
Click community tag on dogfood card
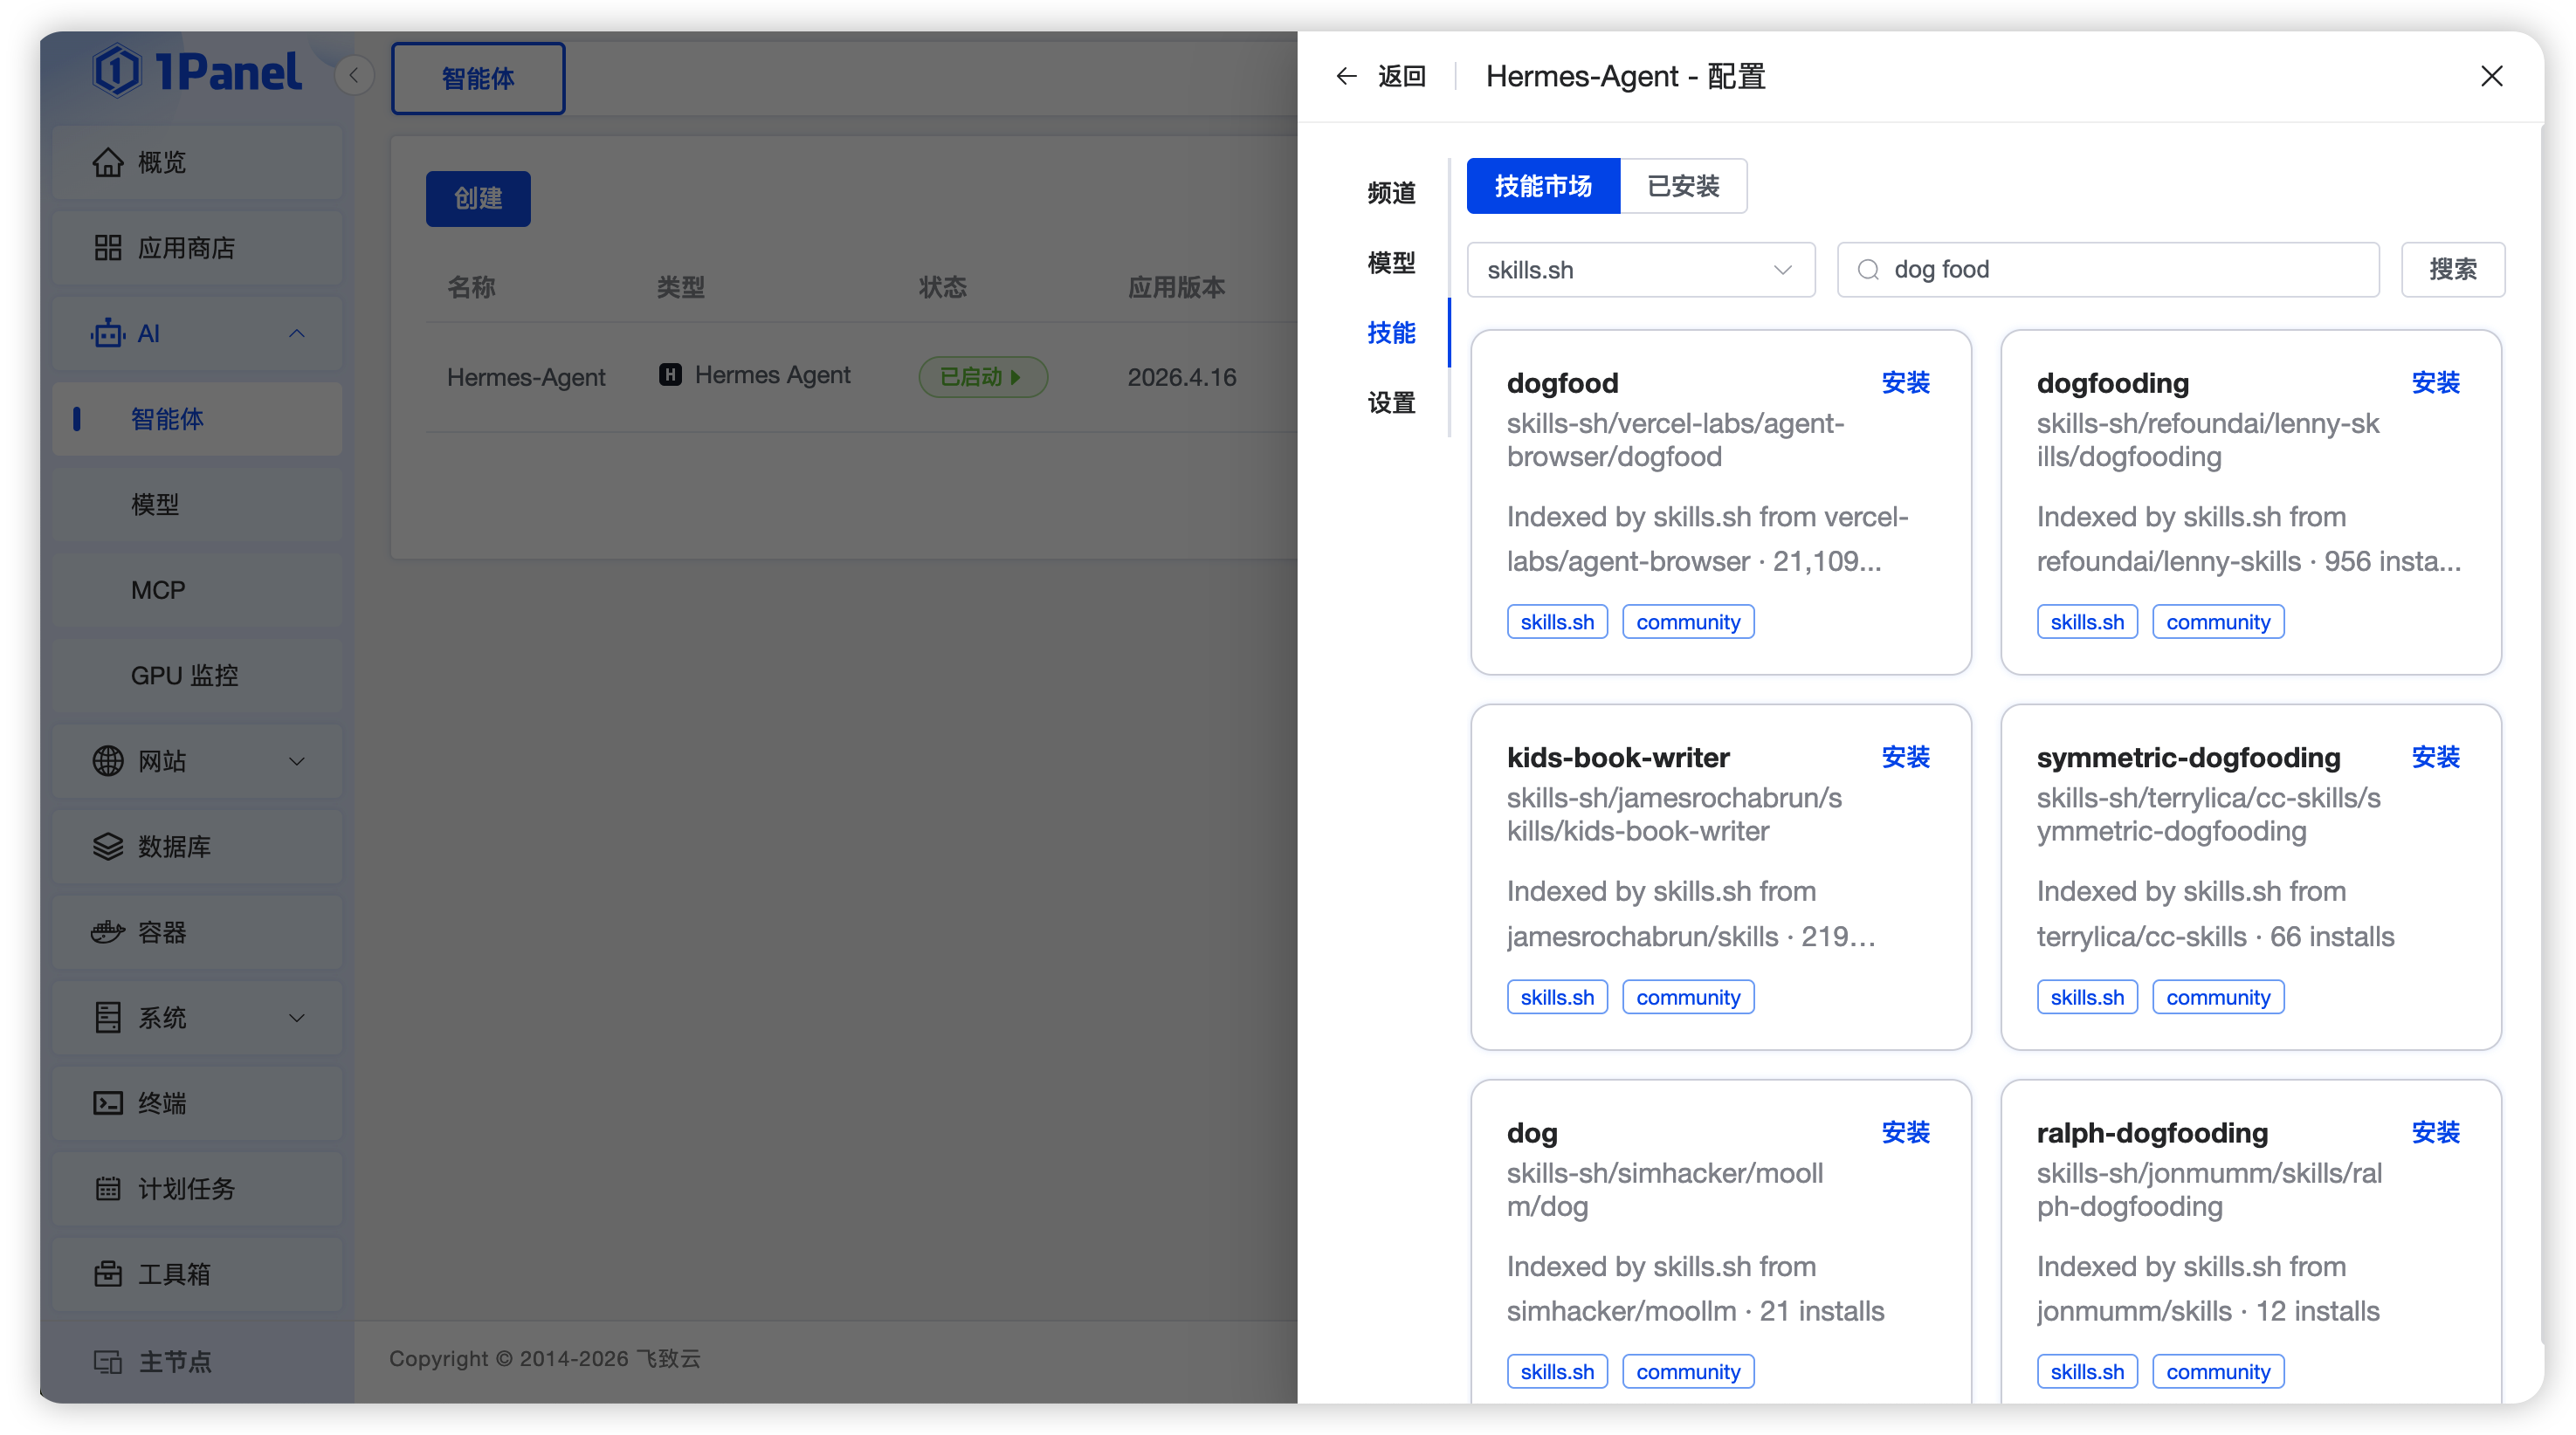click(x=1688, y=621)
